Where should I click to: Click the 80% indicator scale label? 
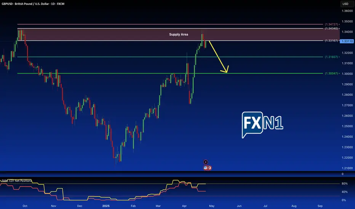tap(345, 184)
